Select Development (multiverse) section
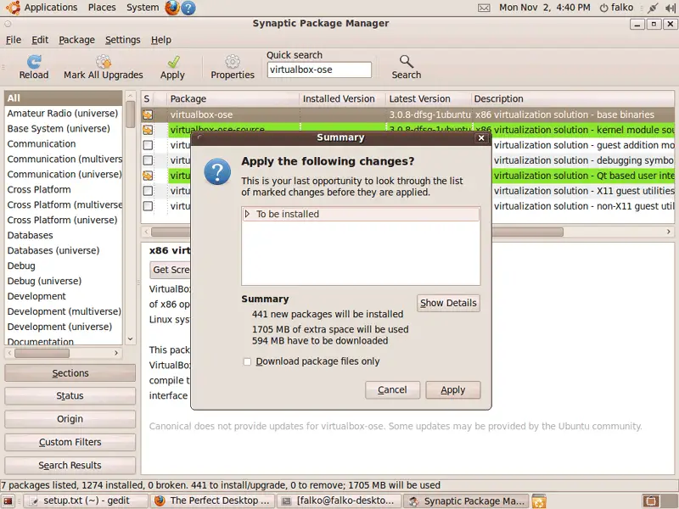This screenshot has width=679, height=509. (63, 311)
